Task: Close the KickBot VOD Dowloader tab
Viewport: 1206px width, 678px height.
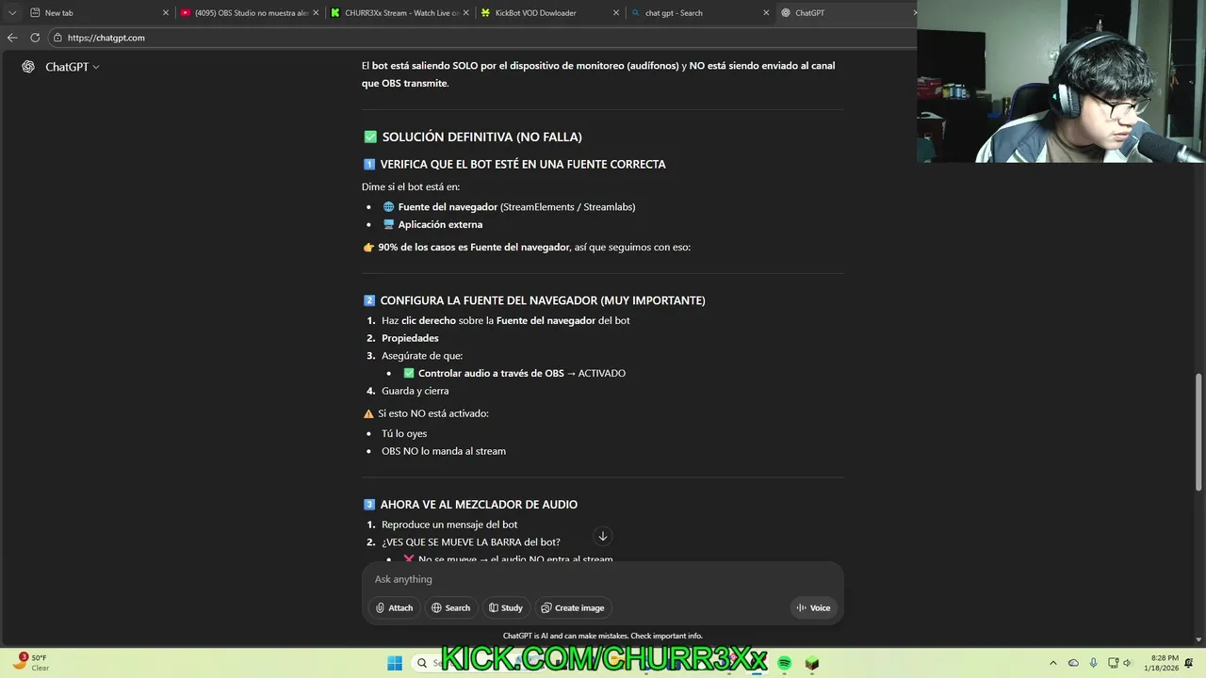Action: [616, 13]
